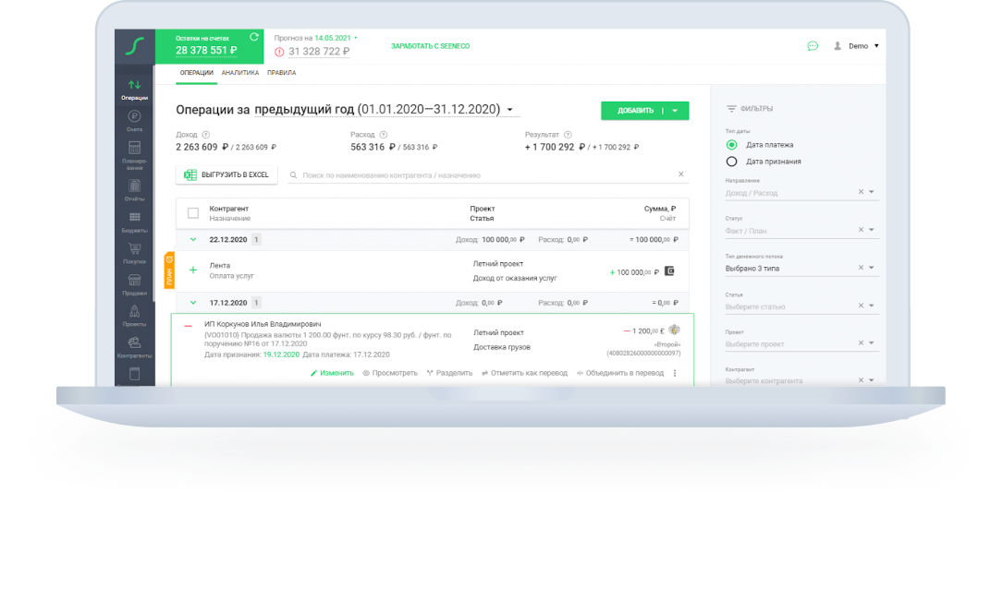Collapse the 22.12.2020 date group

193,239
